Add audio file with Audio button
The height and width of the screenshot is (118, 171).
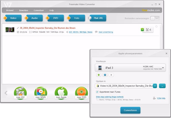coord(35,18)
